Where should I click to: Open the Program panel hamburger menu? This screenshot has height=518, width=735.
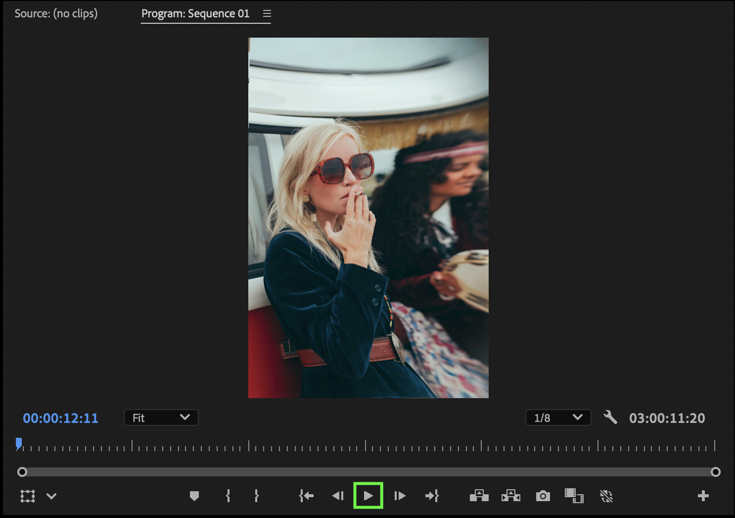click(267, 13)
